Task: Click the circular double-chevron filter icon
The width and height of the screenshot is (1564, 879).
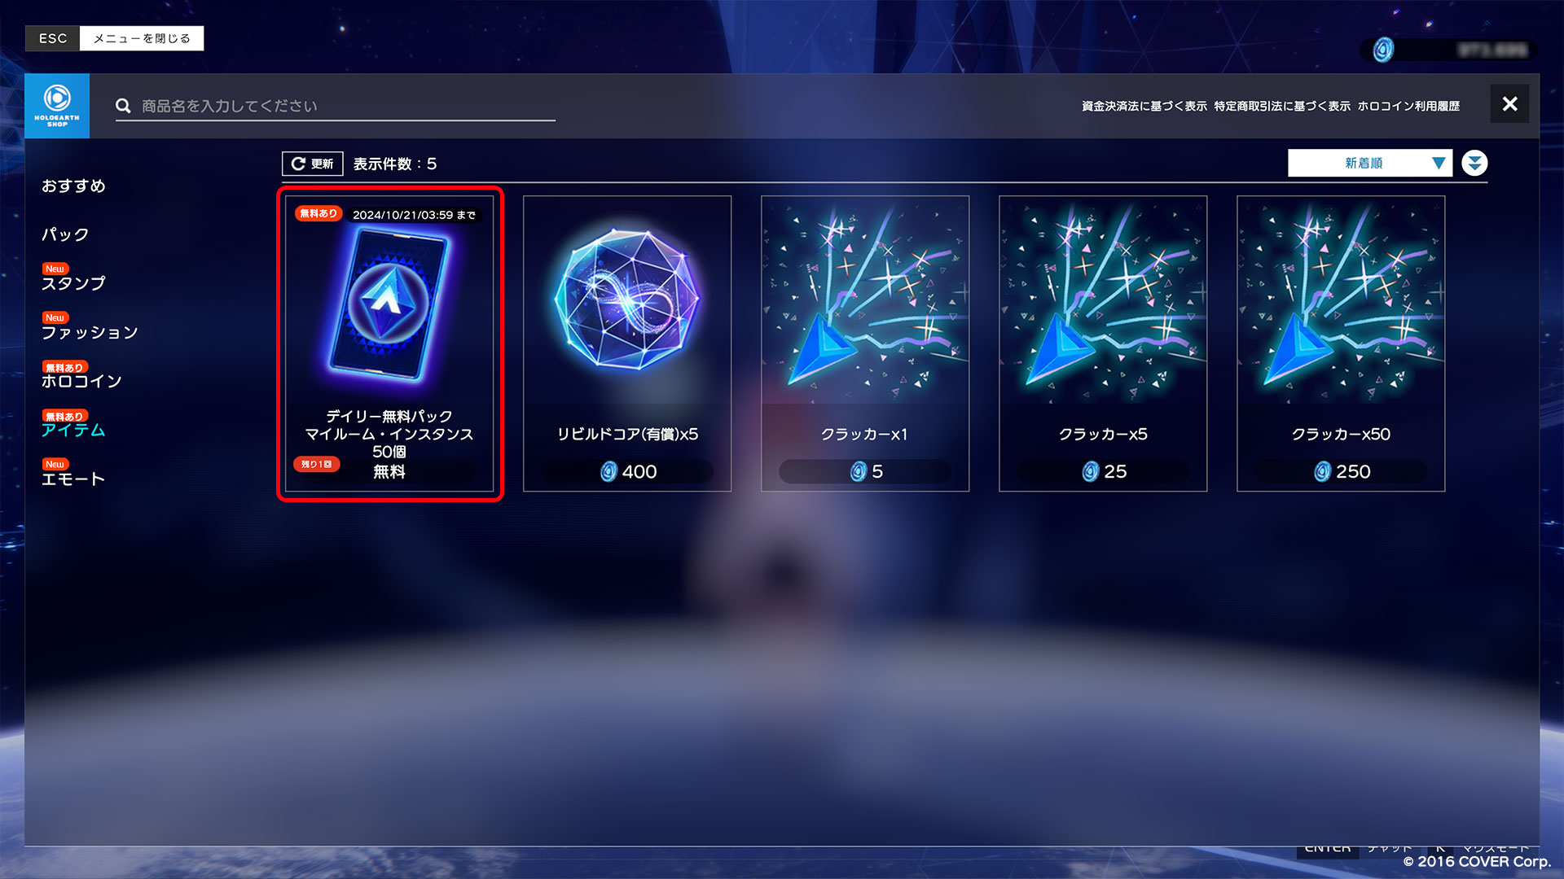Action: click(x=1474, y=163)
